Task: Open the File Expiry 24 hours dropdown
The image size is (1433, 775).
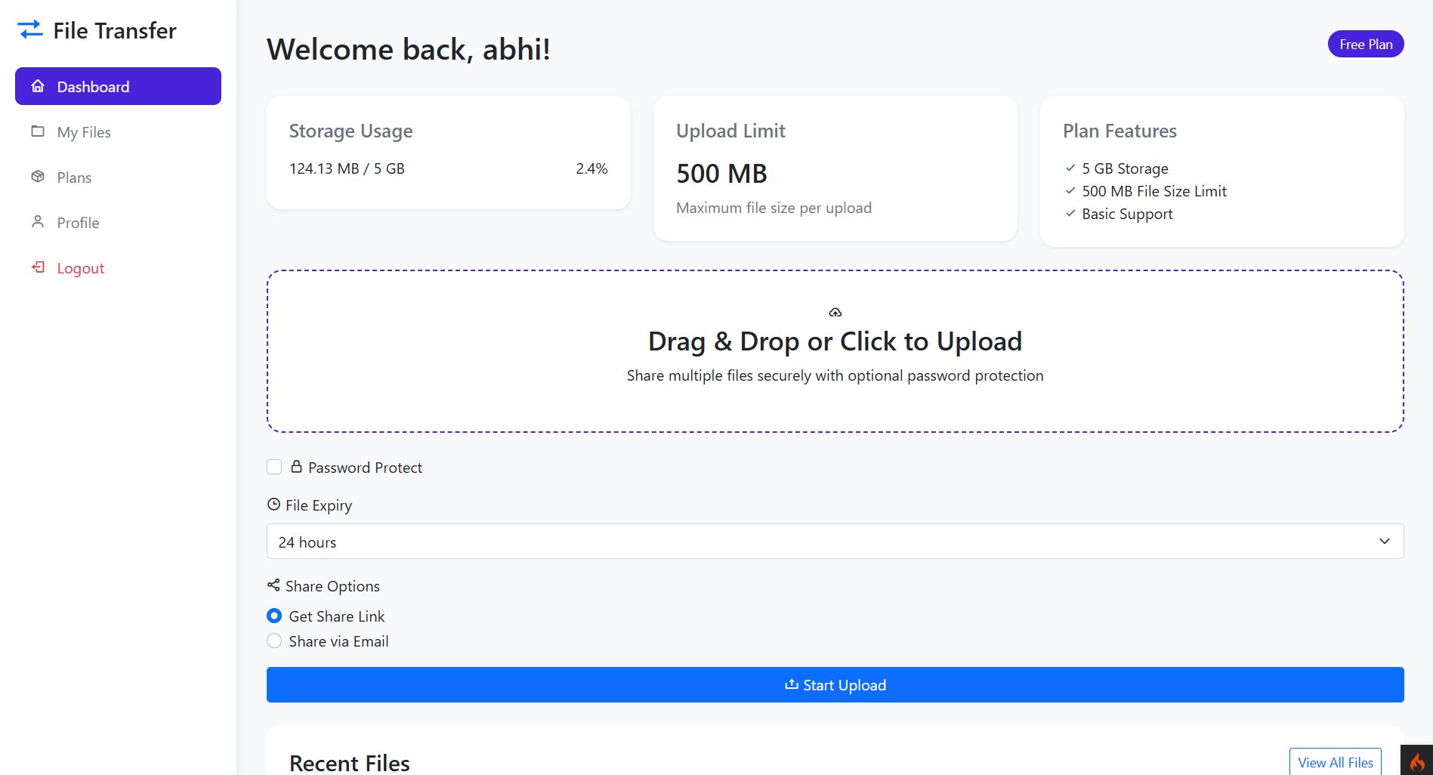Action: 834,542
